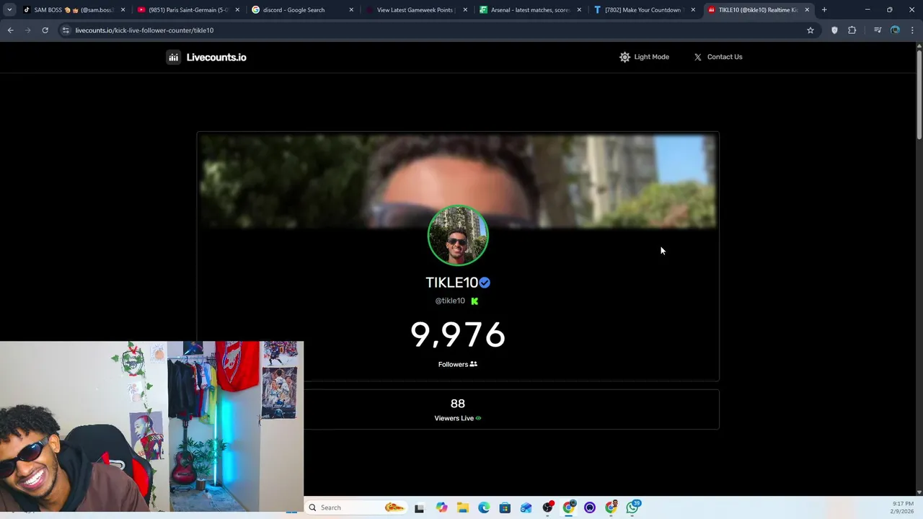Click the @tikle10 handle text
This screenshot has height=519, width=923.
coord(450,301)
